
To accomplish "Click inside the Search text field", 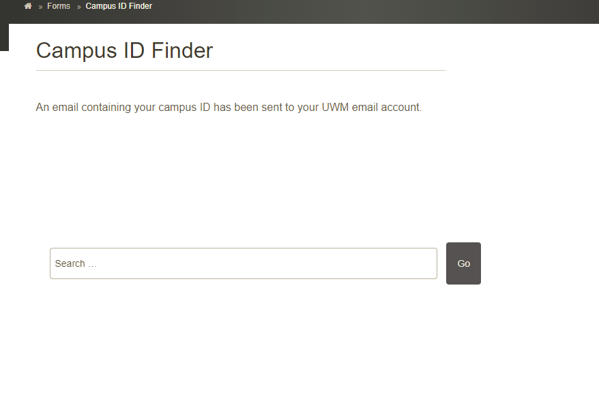I will [x=244, y=263].
